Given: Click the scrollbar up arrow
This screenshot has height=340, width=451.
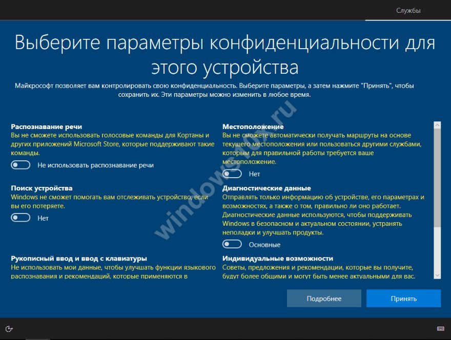Looking at the screenshot, I should point(437,125).
